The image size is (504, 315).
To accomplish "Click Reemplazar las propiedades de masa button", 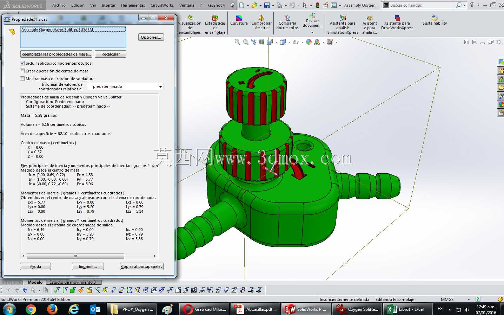I will (x=56, y=54).
